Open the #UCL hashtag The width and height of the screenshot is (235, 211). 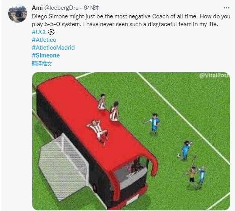[x=39, y=32]
